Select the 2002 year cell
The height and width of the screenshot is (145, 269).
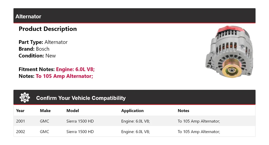[20, 132]
